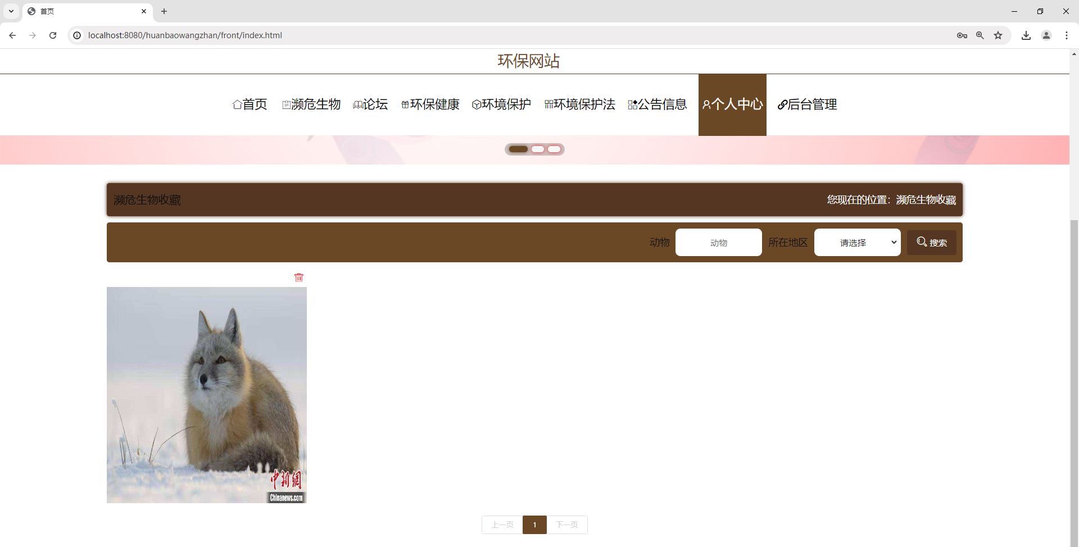The image size is (1079, 547).
Task: Click the browser downloads icon
Action: coord(1026,35)
